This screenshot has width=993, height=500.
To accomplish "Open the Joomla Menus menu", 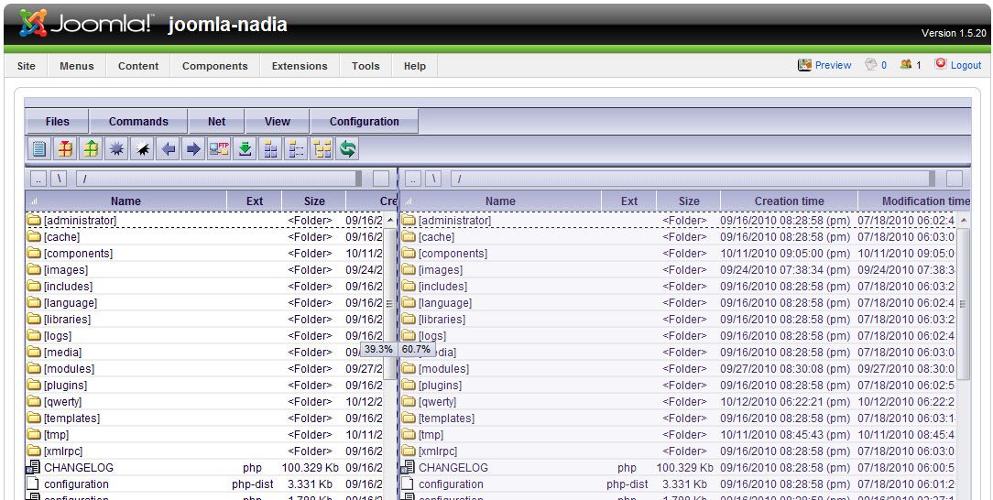I will tap(77, 66).
